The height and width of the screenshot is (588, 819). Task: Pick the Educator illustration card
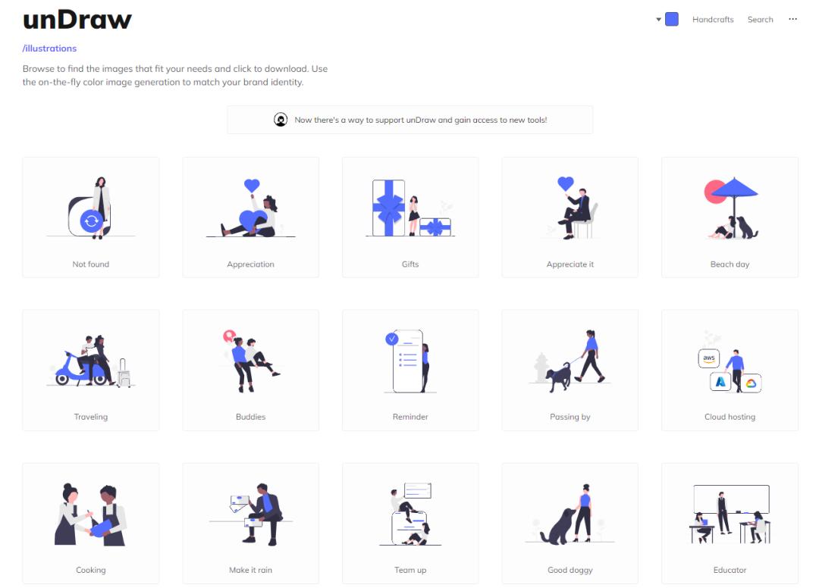tap(730, 524)
